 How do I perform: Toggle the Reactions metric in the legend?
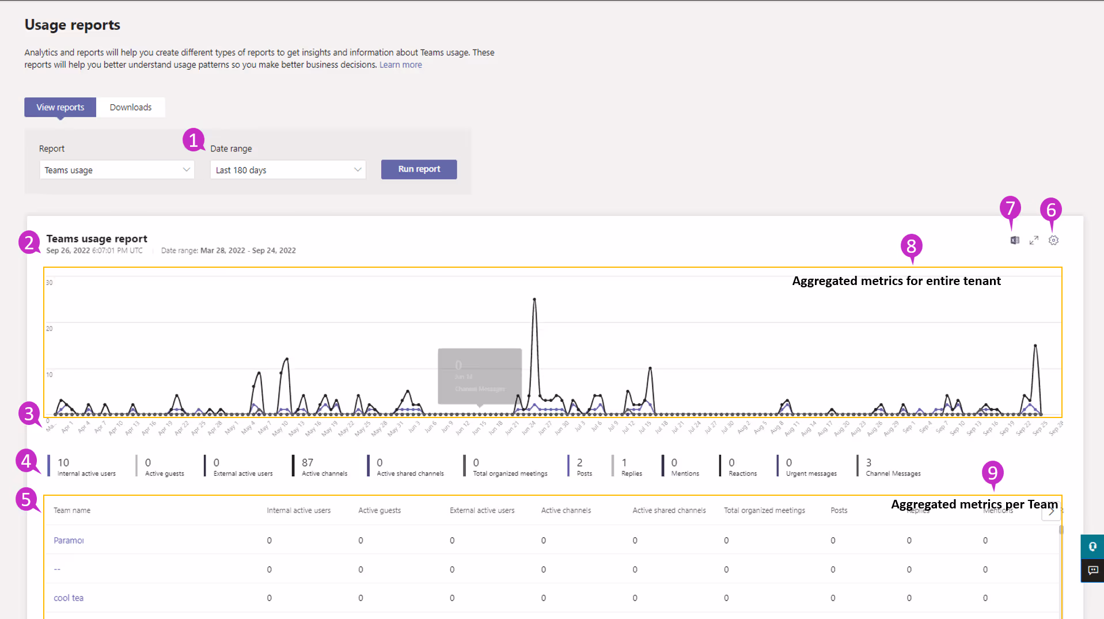click(738, 466)
